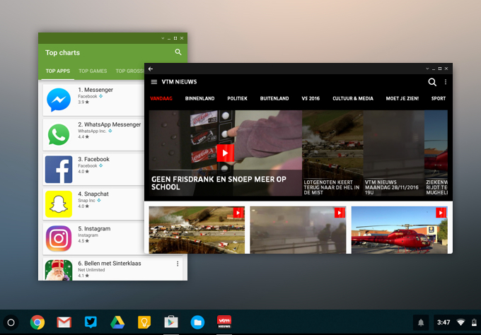Image resolution: width=481 pixels, height=335 pixels.
Task: Select the VS 2016 category
Action: (311, 98)
